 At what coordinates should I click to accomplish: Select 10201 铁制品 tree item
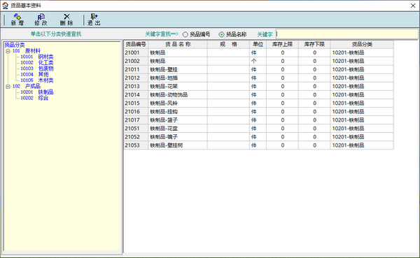(37, 92)
